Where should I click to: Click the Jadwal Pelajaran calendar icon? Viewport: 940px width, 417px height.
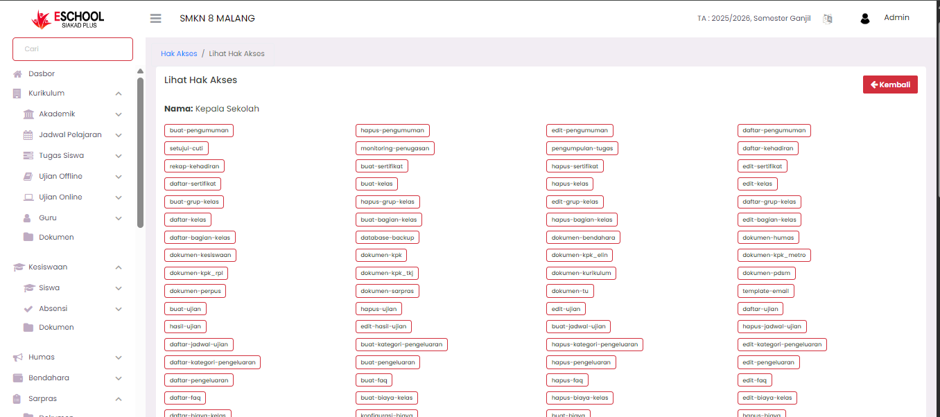click(x=28, y=135)
